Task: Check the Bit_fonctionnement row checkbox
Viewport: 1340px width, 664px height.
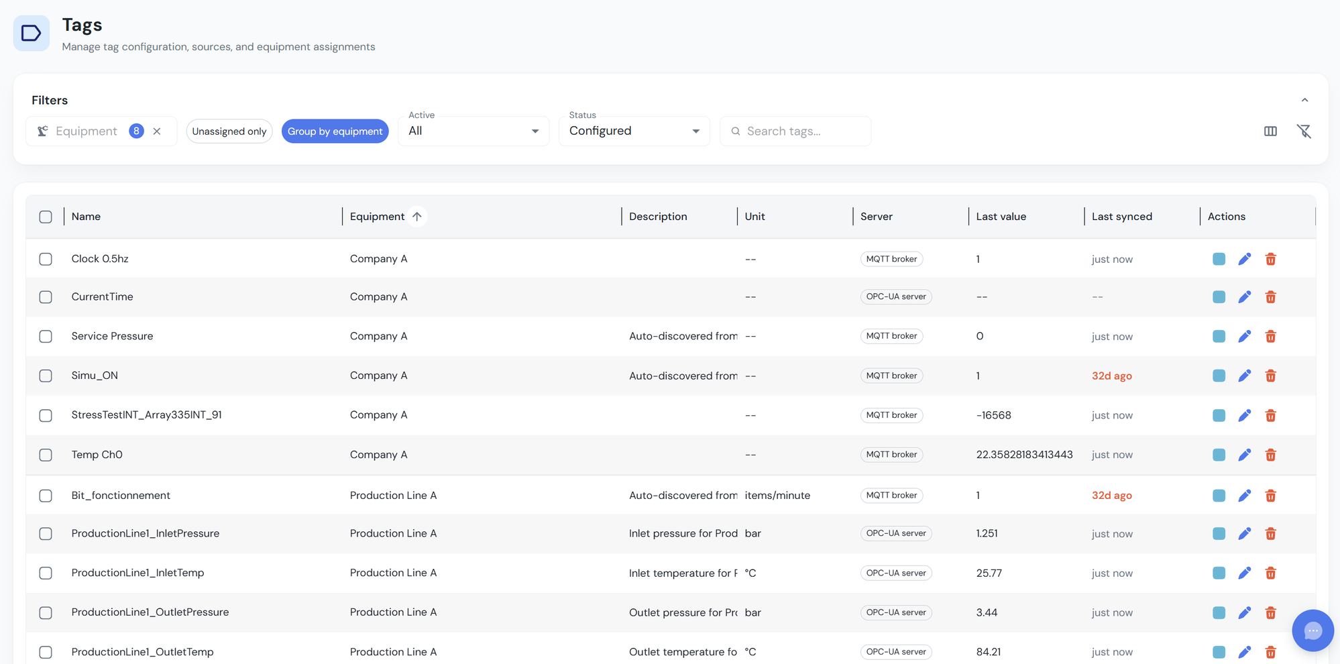Action: (x=46, y=496)
